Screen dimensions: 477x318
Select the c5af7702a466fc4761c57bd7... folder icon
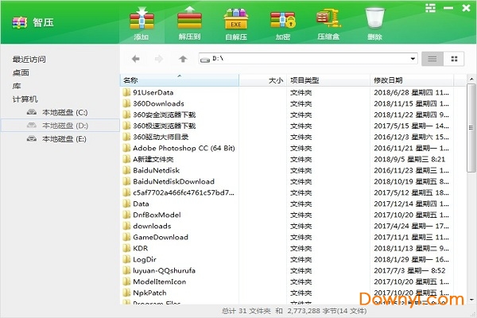pyautogui.click(x=126, y=192)
